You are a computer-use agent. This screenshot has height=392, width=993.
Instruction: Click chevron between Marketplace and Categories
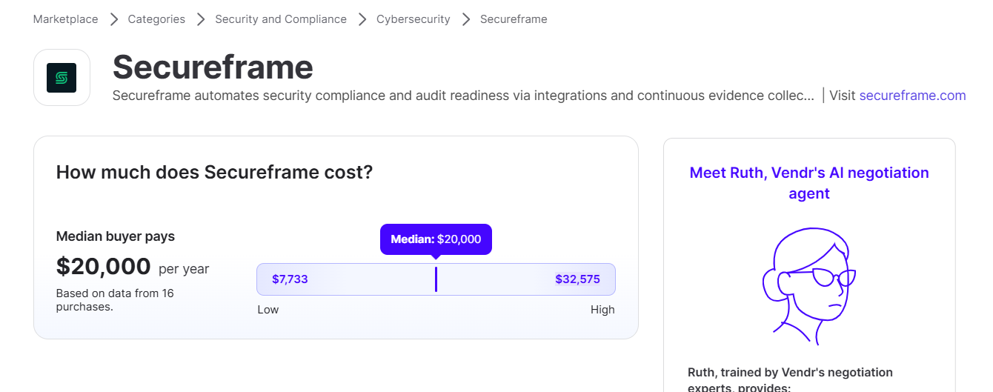[x=113, y=19]
